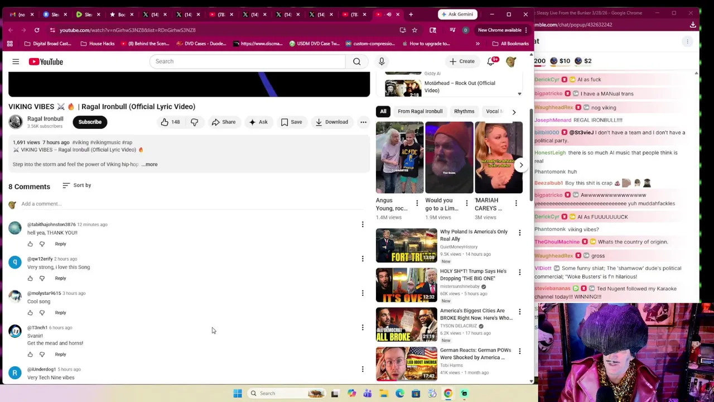Viewport: 714px width, 402px height.
Task: Go back in Chrome
Action: 11,30
